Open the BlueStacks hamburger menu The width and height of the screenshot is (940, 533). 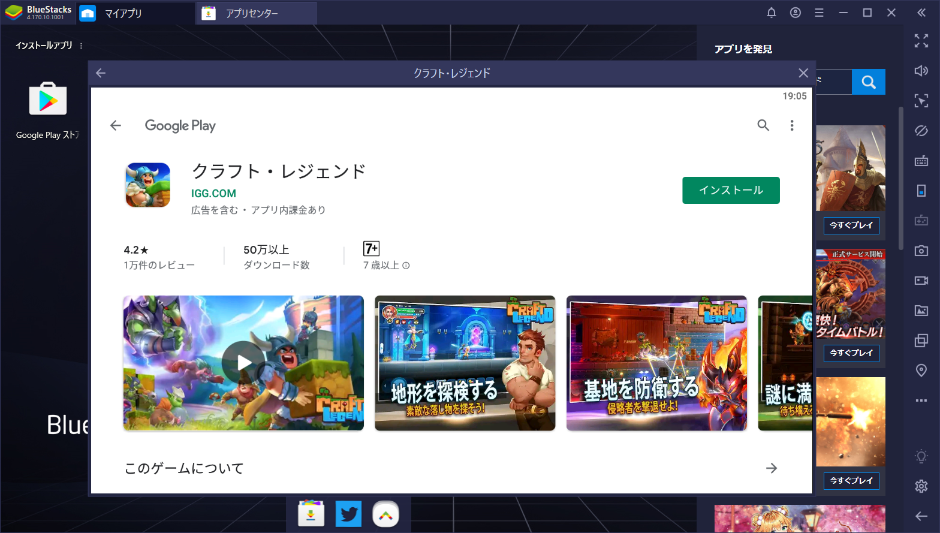[820, 13]
